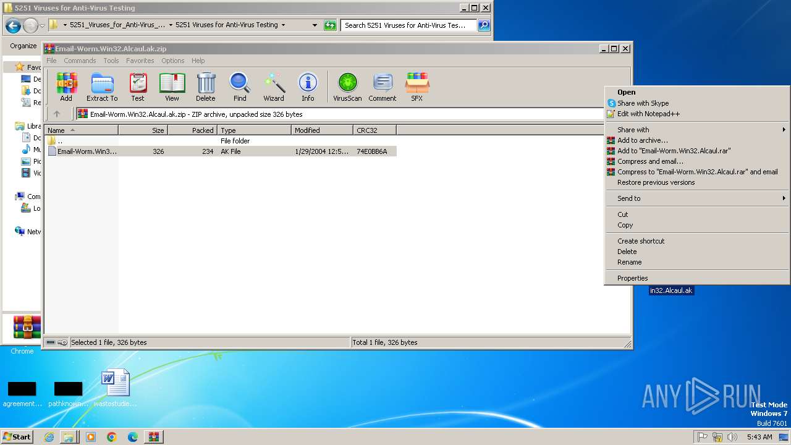The image size is (791, 445).
Task: Open the Tools menu
Action: click(111, 61)
